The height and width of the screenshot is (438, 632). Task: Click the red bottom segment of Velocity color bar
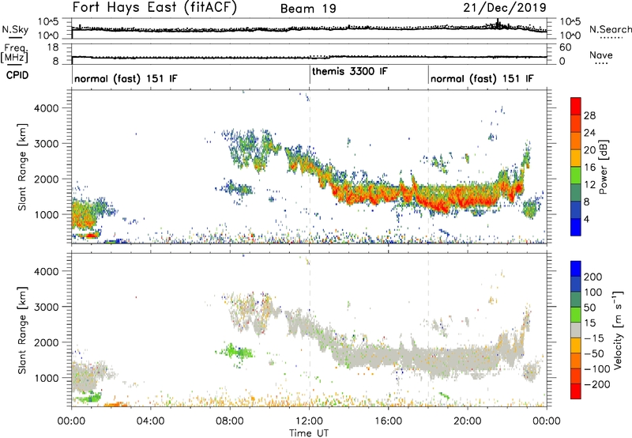point(576,391)
